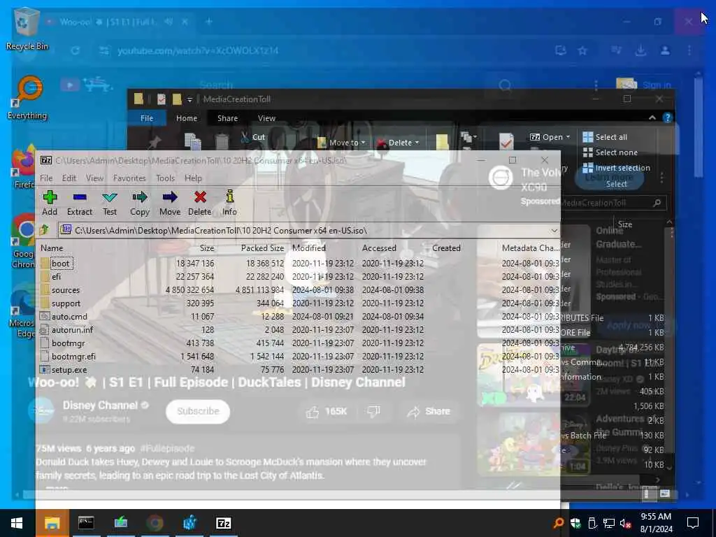Select the sources folder row
This screenshot has height=537, width=716.
65,290
